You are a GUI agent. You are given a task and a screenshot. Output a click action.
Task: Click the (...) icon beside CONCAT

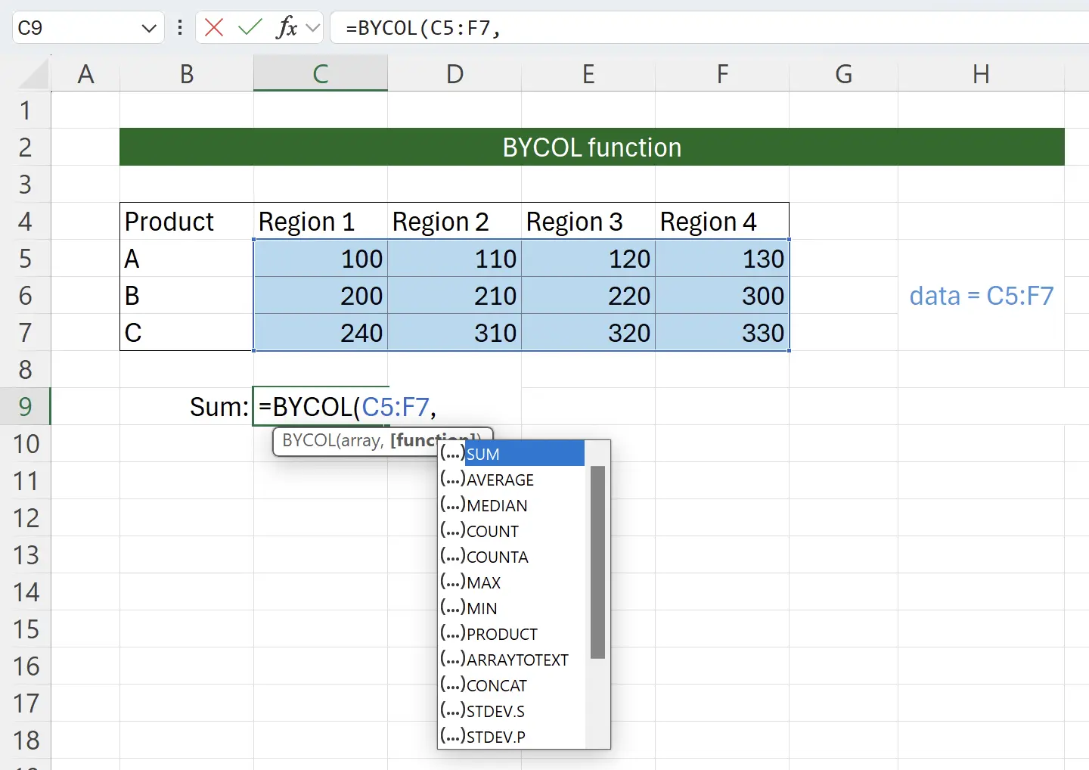click(x=452, y=685)
